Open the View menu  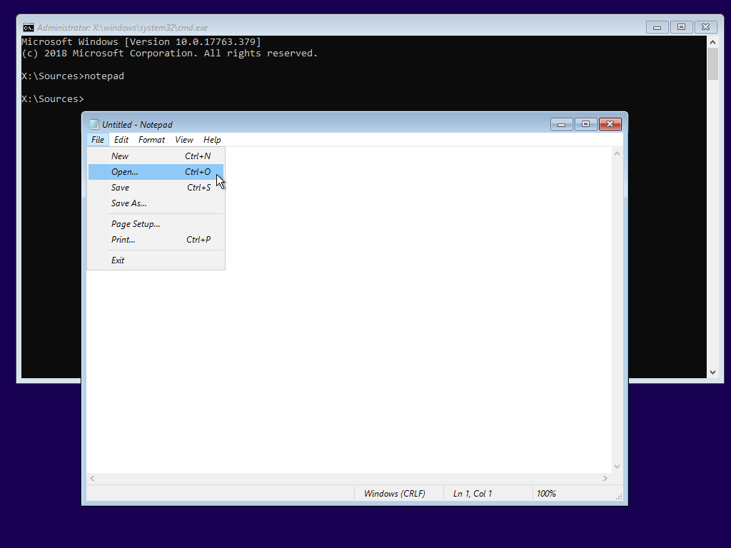coord(183,139)
